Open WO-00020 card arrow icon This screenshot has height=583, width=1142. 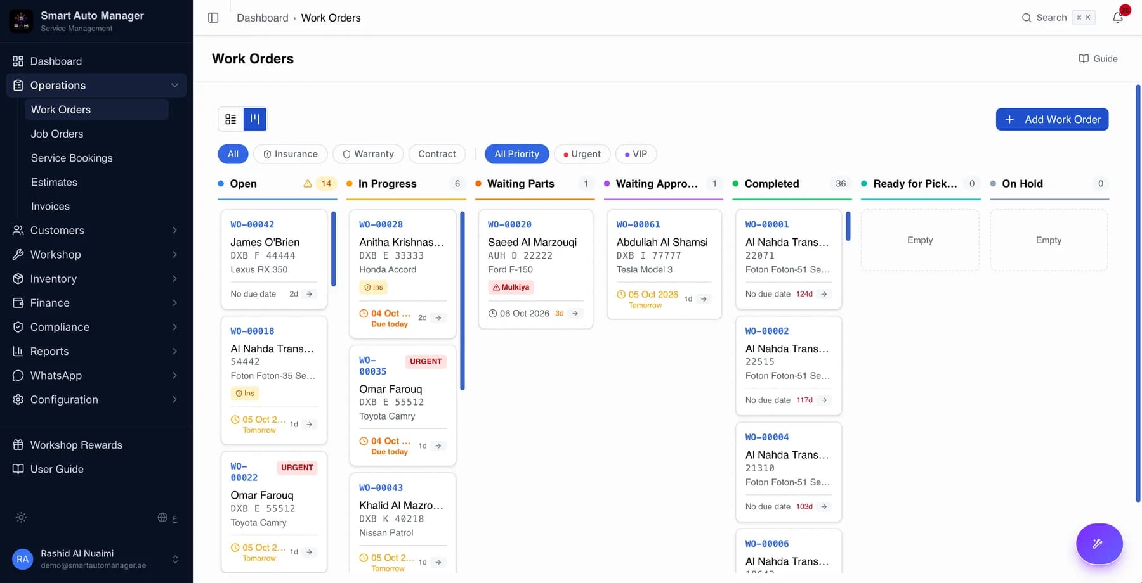[x=575, y=314]
